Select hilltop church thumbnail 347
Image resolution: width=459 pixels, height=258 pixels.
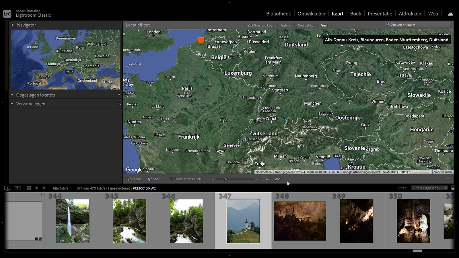pos(243,221)
